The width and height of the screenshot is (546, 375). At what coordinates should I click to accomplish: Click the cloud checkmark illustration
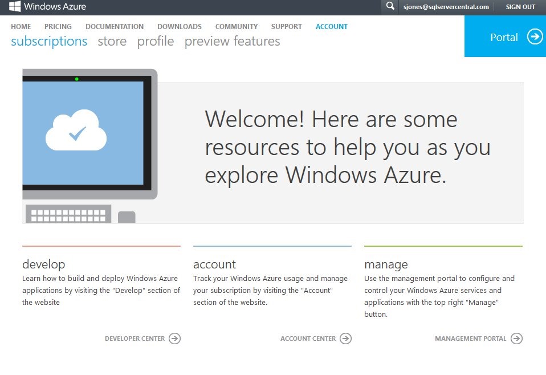click(76, 131)
